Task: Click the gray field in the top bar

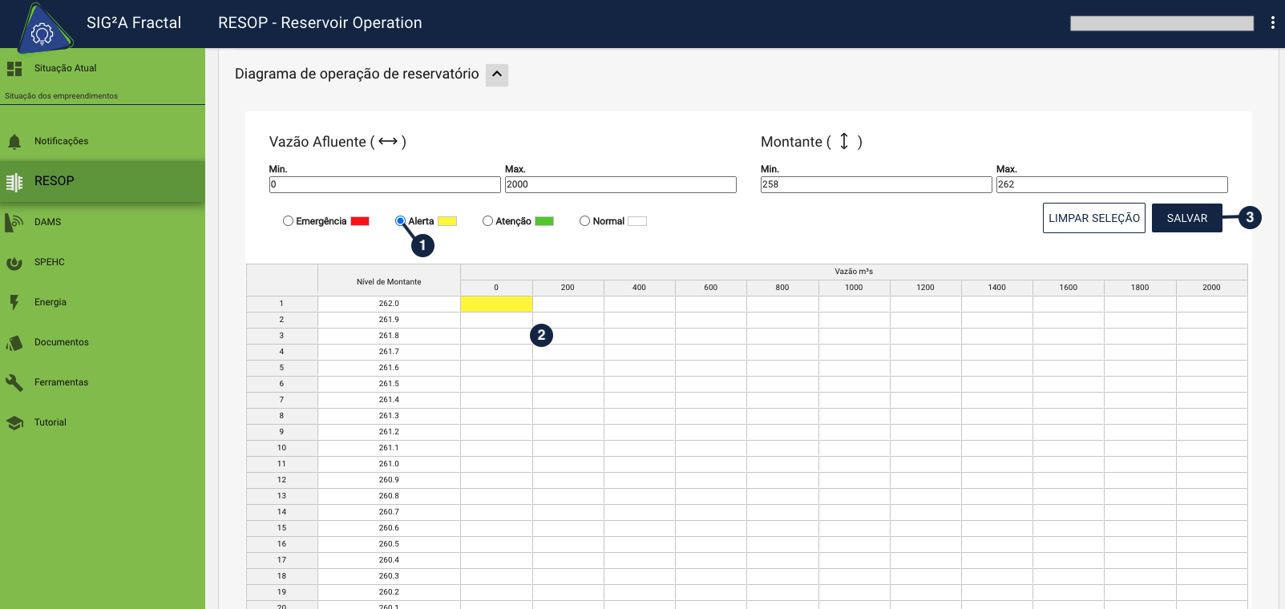Action: [x=1162, y=23]
